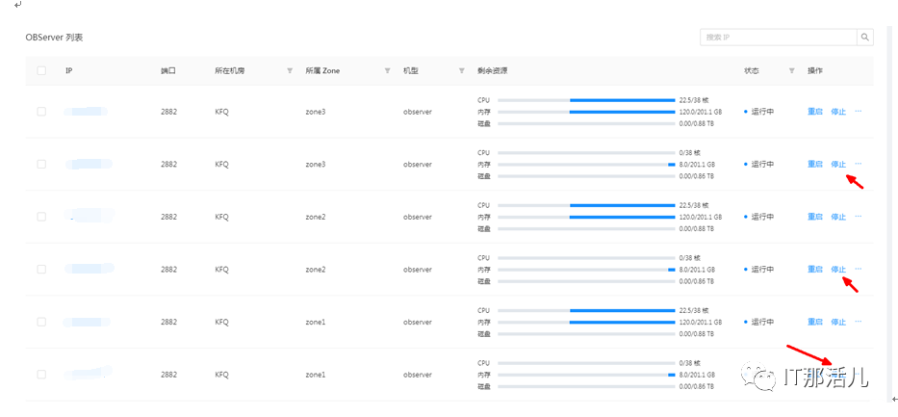Viewport: 898px width, 417px height.
Task: Click the search magnifier icon
Action: pyautogui.click(x=864, y=38)
